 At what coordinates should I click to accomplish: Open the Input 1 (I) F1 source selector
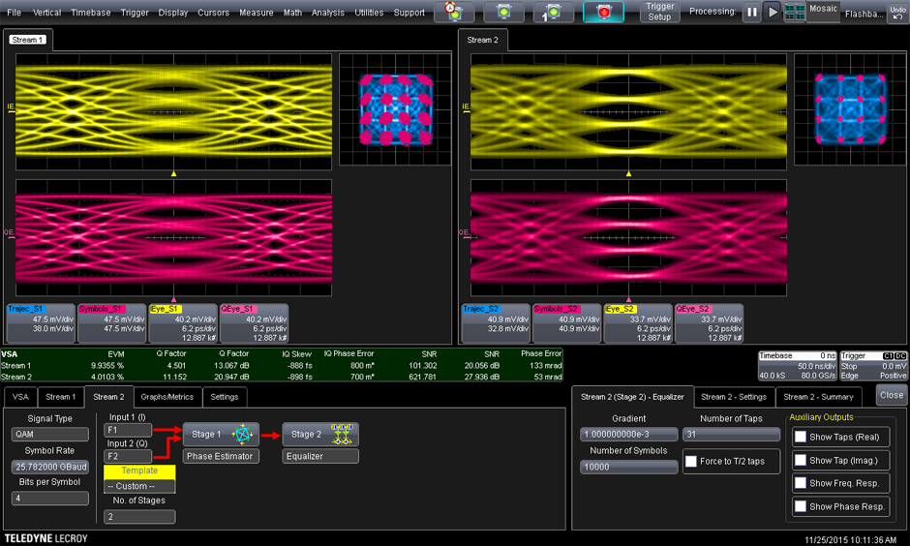coord(128,430)
